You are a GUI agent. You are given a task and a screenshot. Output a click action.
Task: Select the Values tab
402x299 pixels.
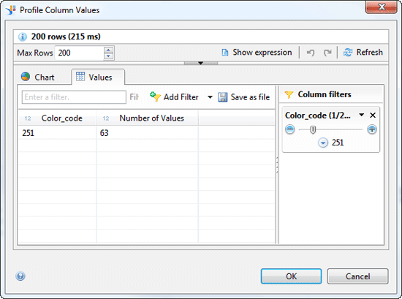[x=98, y=77]
